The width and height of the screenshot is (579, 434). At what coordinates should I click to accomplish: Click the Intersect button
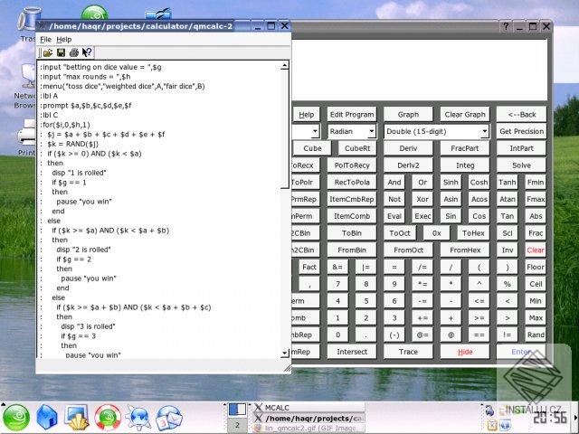(x=352, y=352)
